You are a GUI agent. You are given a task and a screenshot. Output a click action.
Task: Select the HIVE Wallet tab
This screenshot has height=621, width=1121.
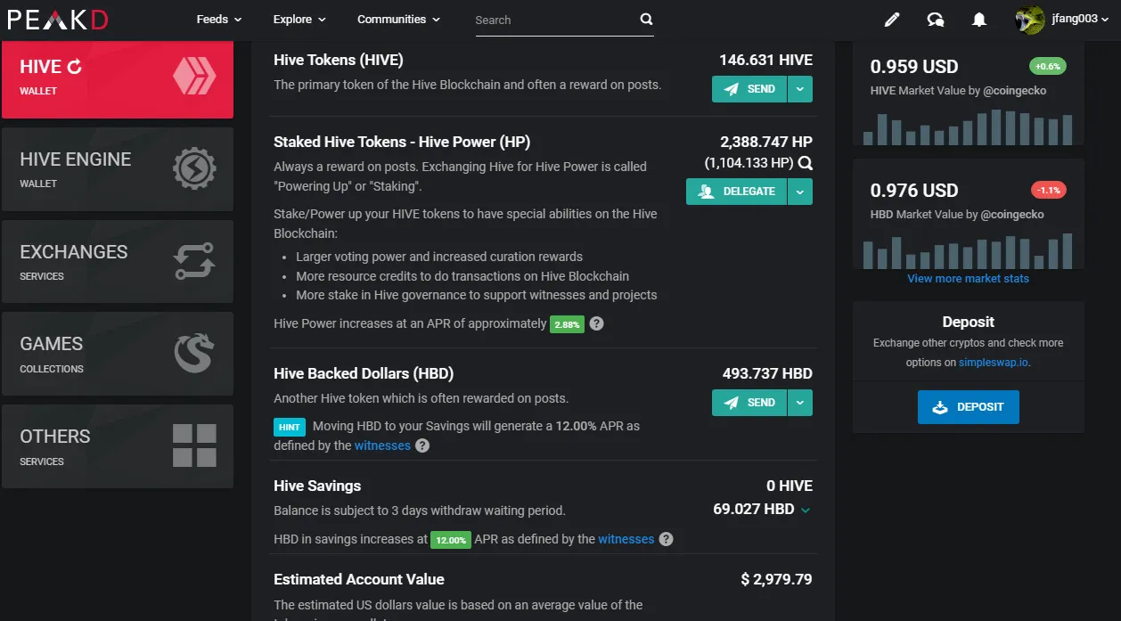[x=118, y=79]
